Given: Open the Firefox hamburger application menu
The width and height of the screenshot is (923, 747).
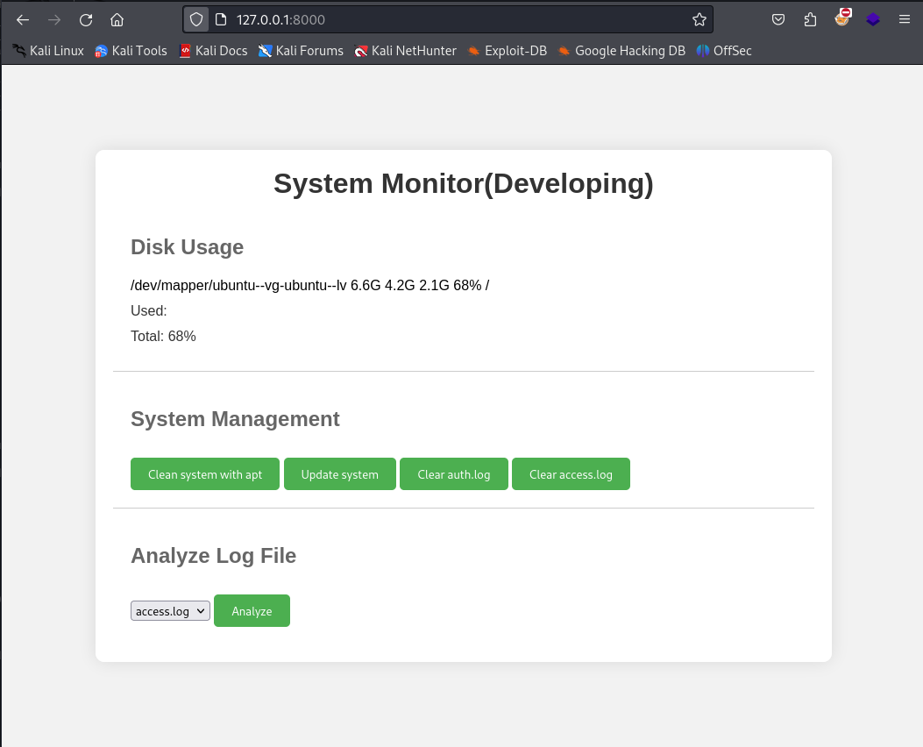Looking at the screenshot, I should (905, 20).
